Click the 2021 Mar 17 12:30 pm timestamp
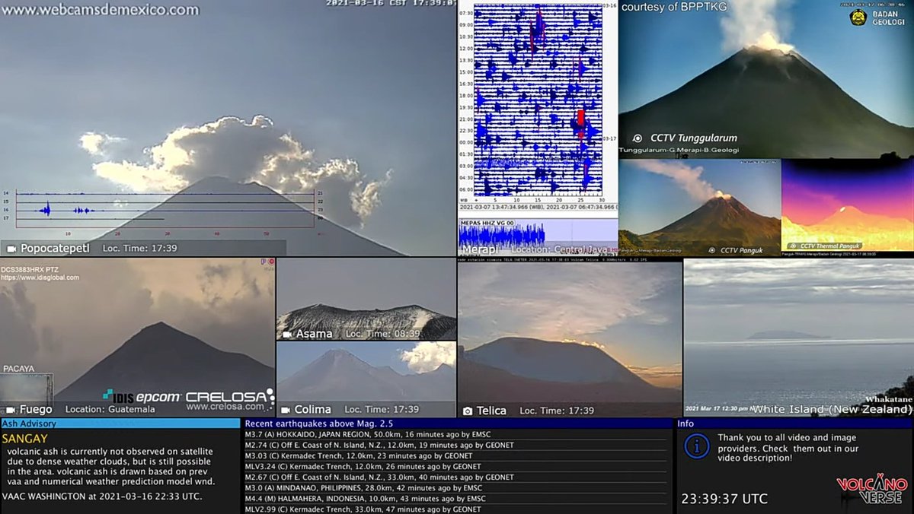The width and height of the screenshot is (914, 514). pyautogui.click(x=715, y=408)
